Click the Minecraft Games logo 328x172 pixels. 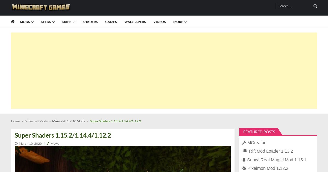pyautogui.click(x=41, y=7)
